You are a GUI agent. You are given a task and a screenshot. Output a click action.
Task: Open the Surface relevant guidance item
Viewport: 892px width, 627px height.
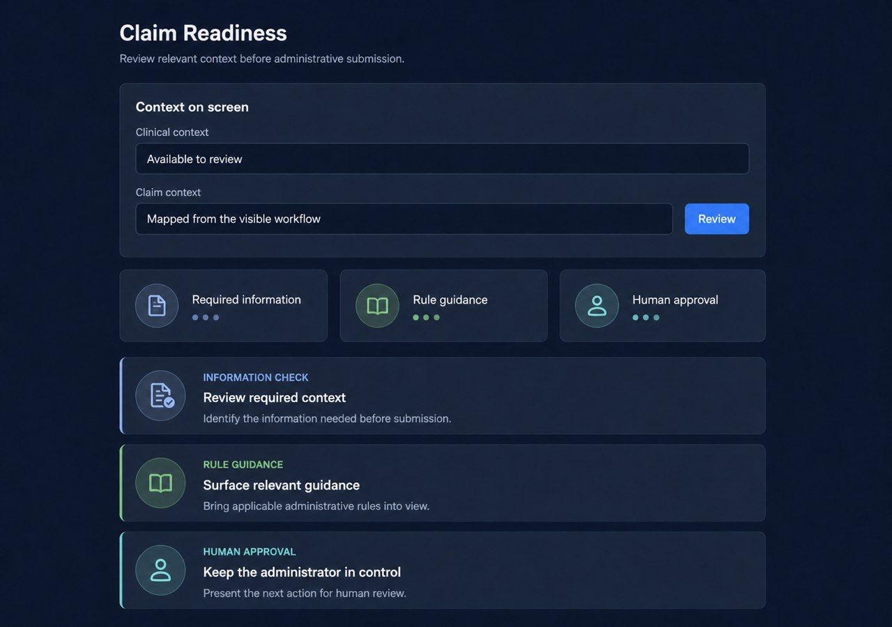pyautogui.click(x=443, y=483)
